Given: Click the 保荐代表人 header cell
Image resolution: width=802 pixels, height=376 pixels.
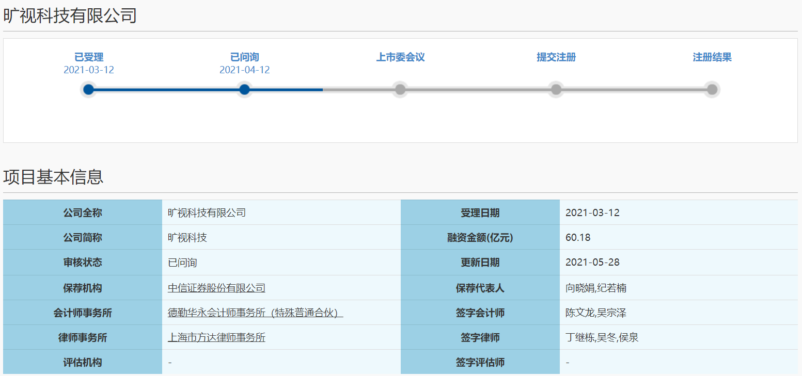Looking at the screenshot, I should coord(480,288).
